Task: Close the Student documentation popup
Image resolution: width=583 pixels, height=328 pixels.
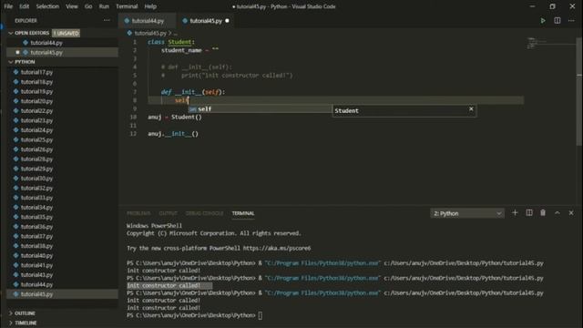Action: pyautogui.click(x=471, y=109)
